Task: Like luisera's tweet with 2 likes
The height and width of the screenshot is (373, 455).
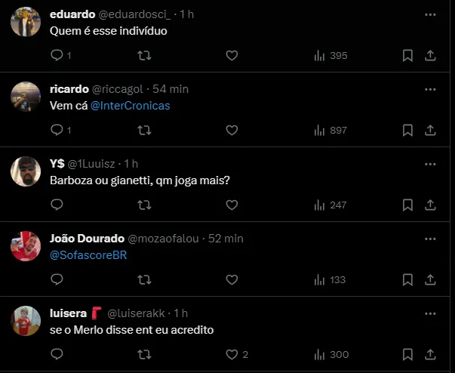Action: click(x=232, y=354)
